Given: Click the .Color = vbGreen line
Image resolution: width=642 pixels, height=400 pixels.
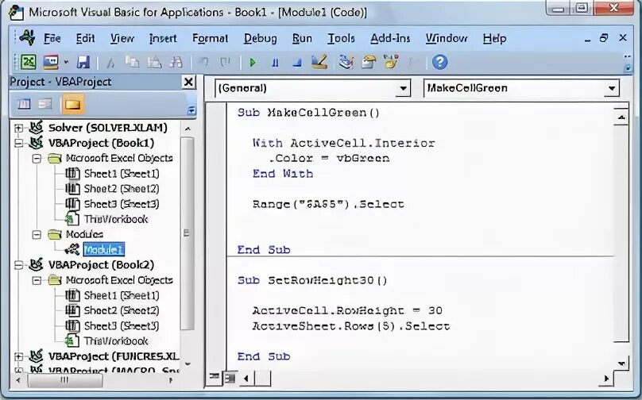Looking at the screenshot, I should [x=329, y=158].
